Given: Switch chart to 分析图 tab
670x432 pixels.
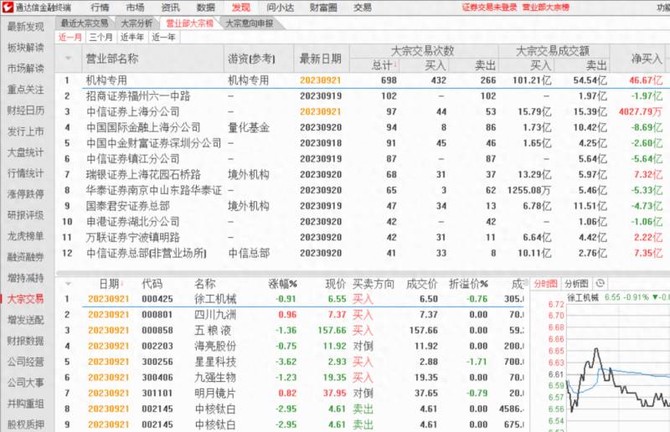Looking at the screenshot, I should click(x=576, y=284).
